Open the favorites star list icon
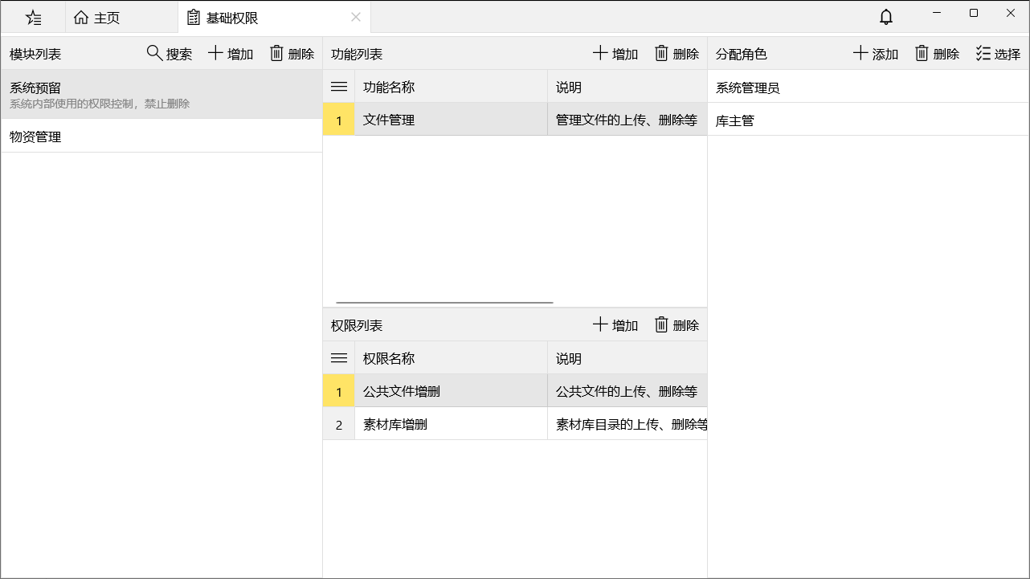This screenshot has height=579, width=1030. pos(33,17)
